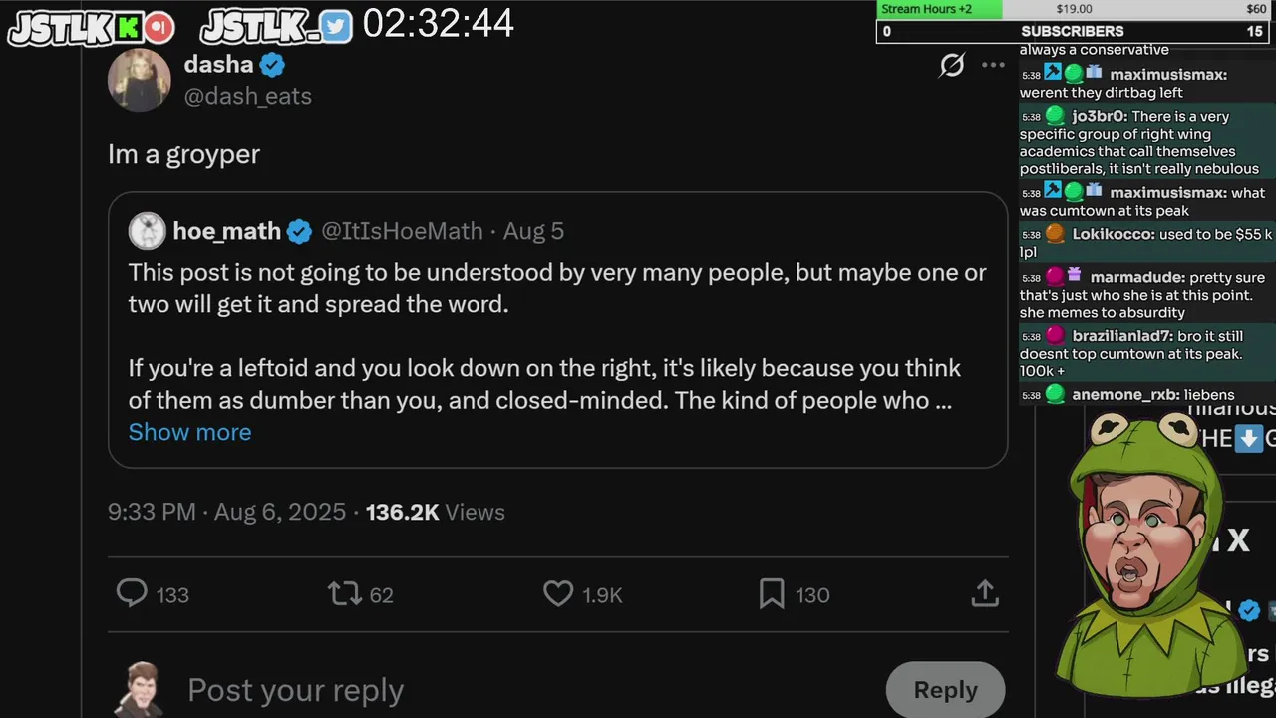Expand quoted post with Show more
The height and width of the screenshot is (718, 1276).
[x=189, y=432]
